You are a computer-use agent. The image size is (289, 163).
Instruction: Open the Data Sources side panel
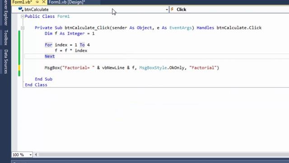(x=6, y=62)
